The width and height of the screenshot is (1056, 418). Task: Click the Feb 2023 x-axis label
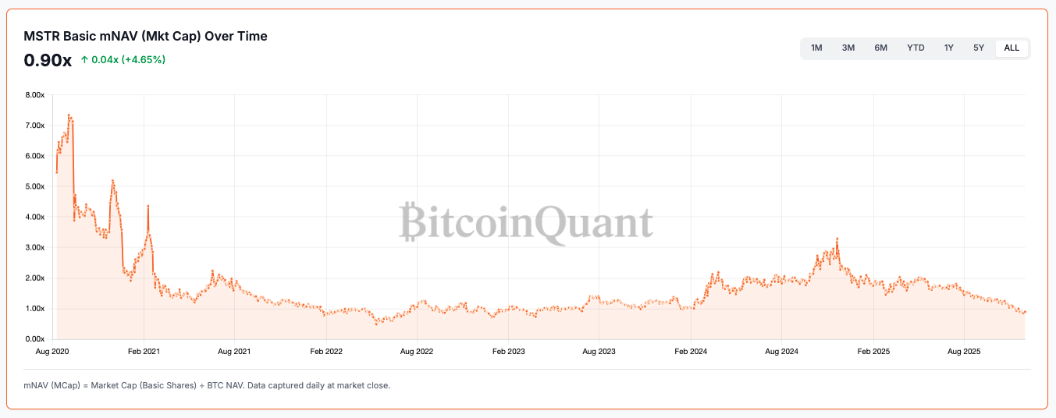point(509,352)
